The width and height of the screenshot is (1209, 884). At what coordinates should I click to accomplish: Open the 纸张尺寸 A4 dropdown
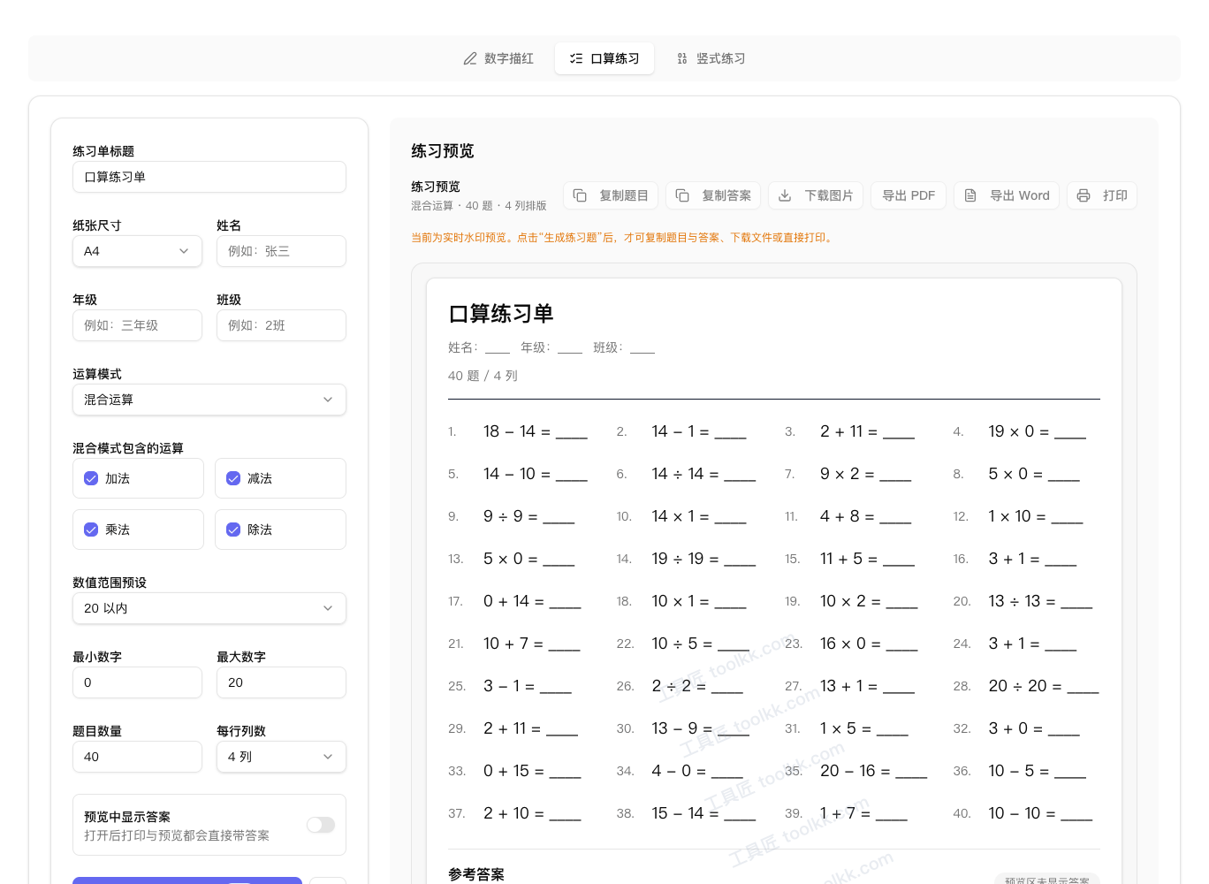(138, 251)
